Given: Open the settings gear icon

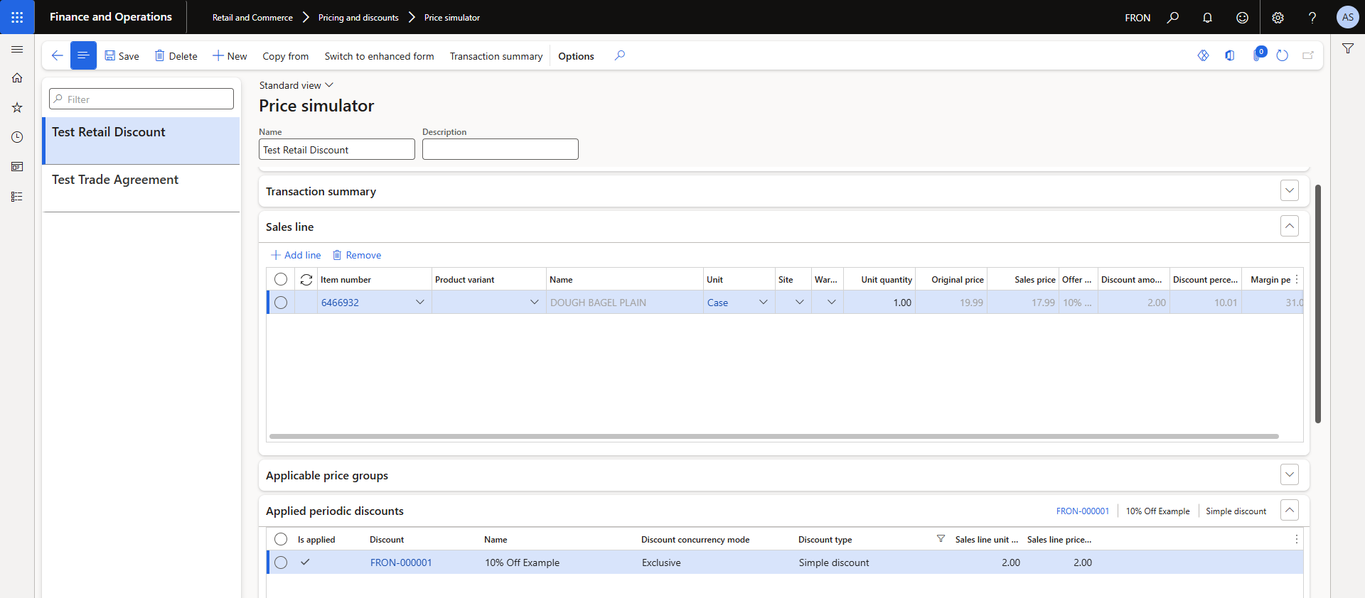Looking at the screenshot, I should (x=1278, y=17).
